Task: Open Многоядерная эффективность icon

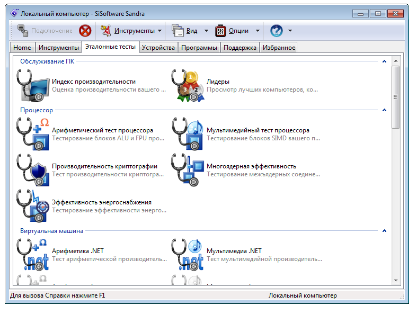Action: tap(188, 170)
